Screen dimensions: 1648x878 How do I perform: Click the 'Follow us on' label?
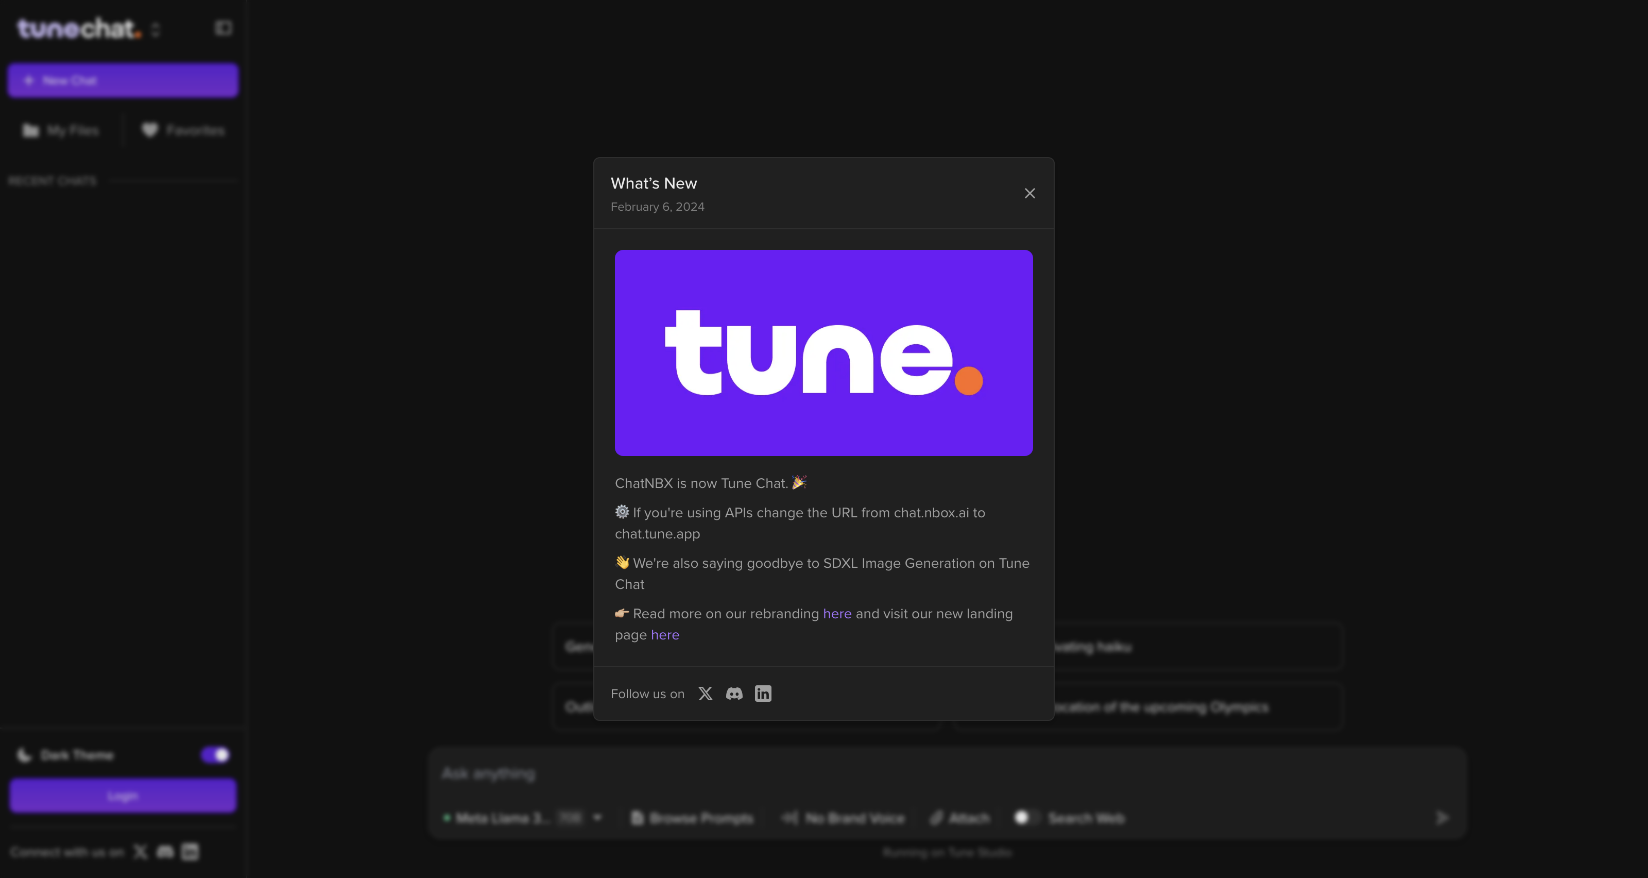(647, 694)
